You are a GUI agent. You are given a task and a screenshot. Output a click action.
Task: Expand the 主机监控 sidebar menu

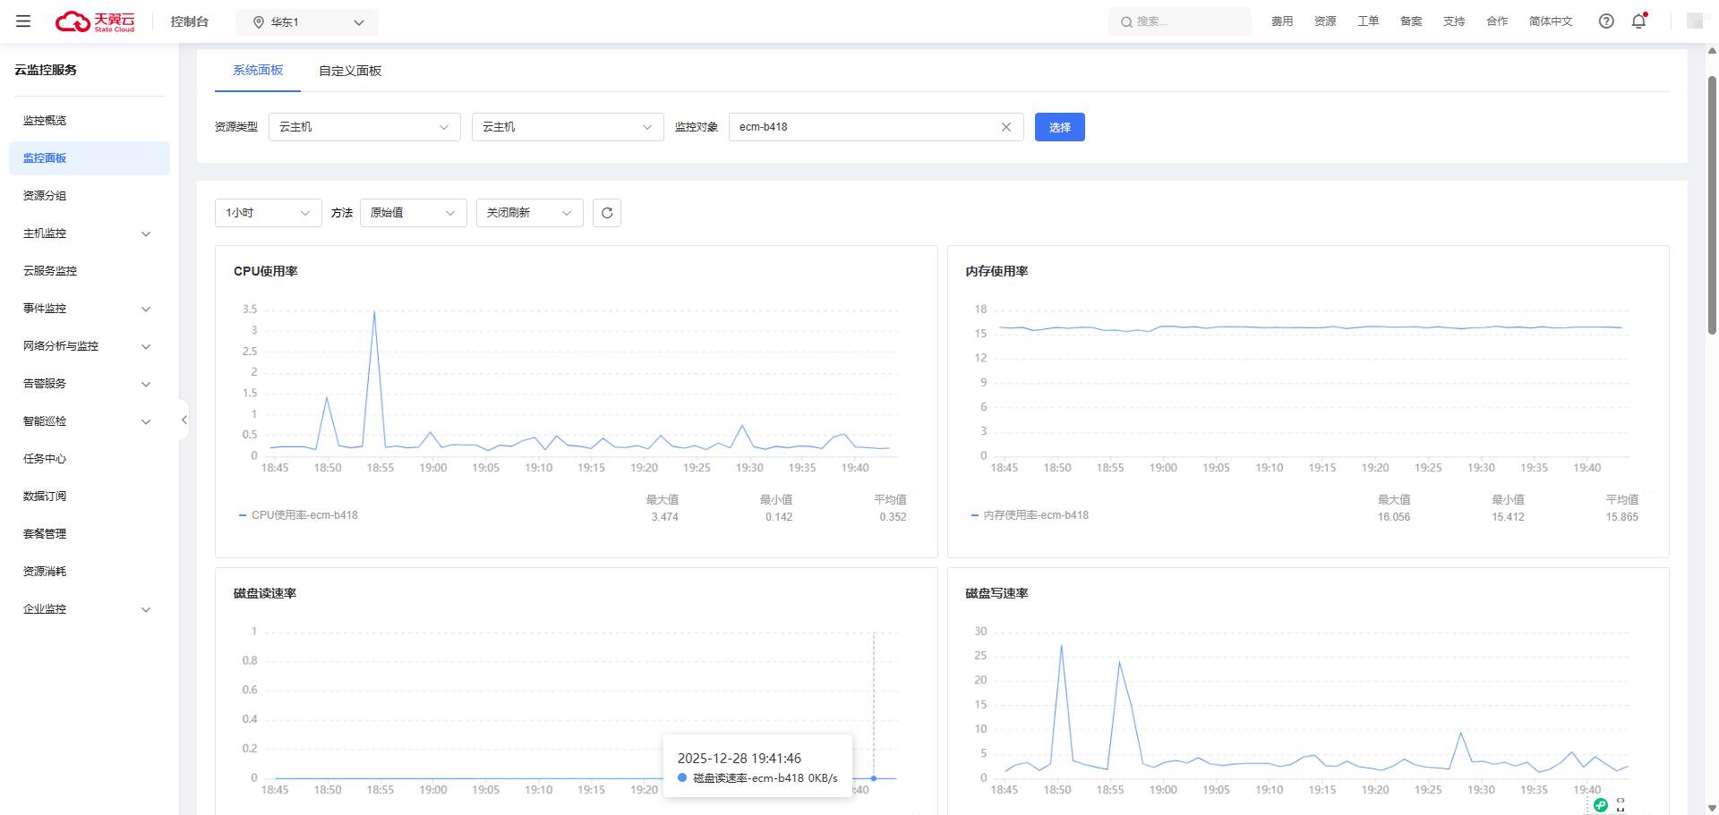(87, 233)
